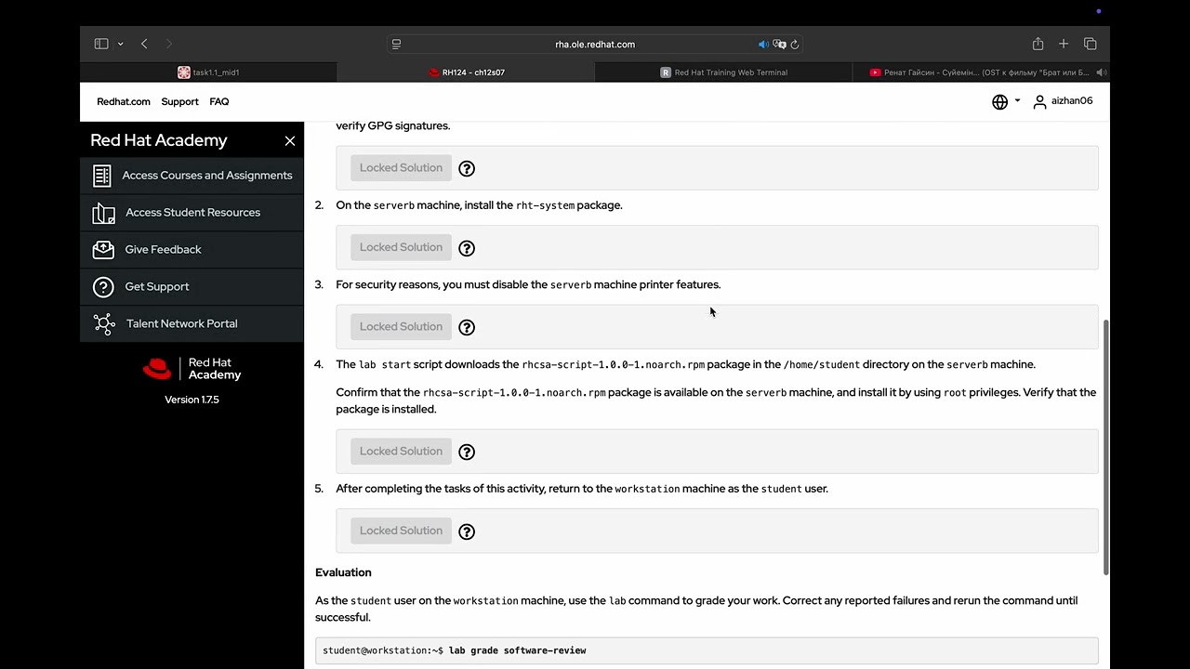Screen dimensions: 1190x669
Task: Mute the tab audio speaker icon in address bar
Action: (x=763, y=44)
